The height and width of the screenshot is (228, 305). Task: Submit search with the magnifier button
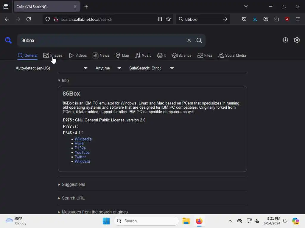pos(199,40)
